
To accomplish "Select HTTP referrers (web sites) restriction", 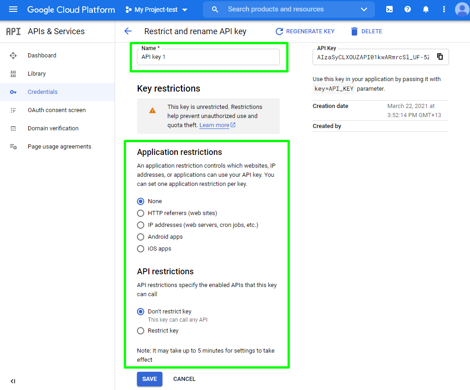I will 141,213.
